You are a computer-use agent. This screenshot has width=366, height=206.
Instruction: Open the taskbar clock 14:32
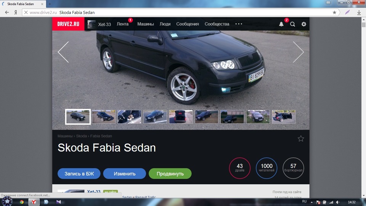point(352,202)
